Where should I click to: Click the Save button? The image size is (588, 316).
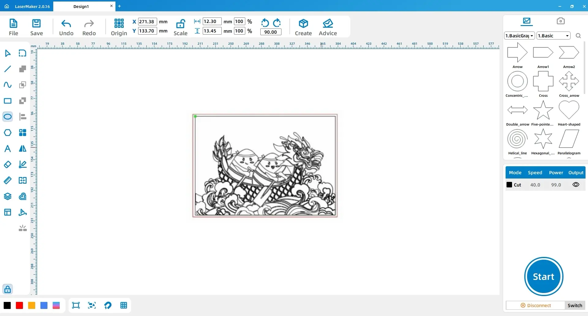tap(36, 27)
